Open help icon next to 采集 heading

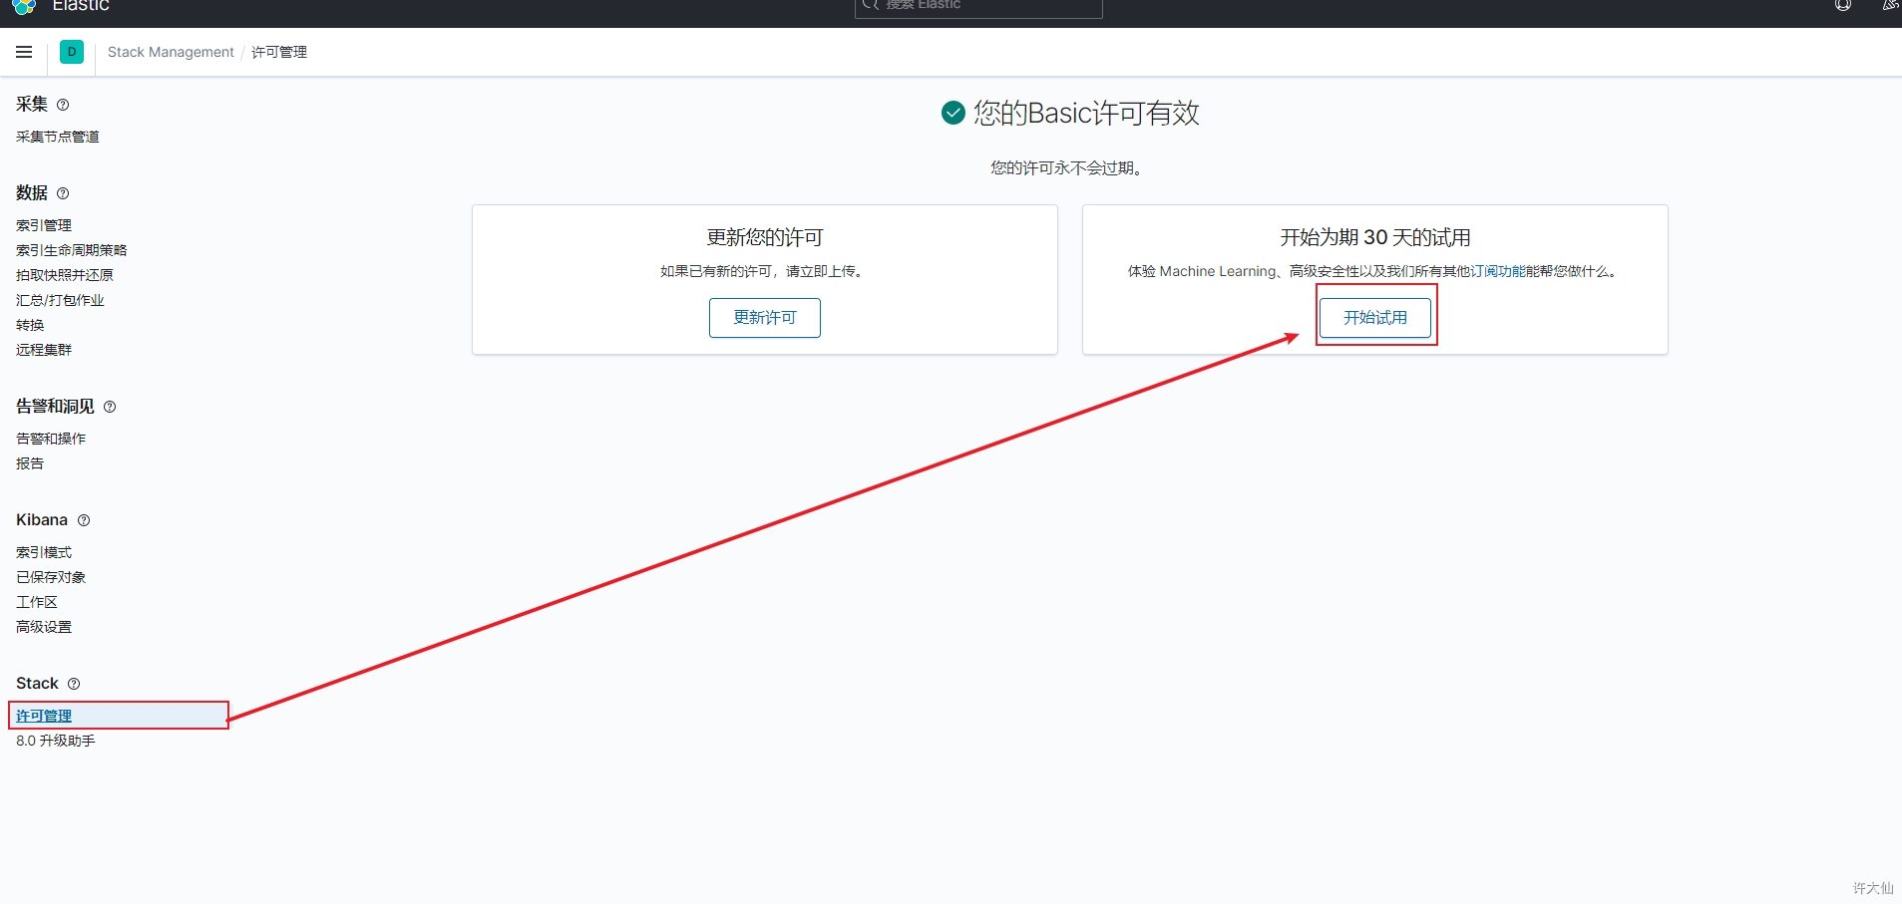(x=63, y=105)
